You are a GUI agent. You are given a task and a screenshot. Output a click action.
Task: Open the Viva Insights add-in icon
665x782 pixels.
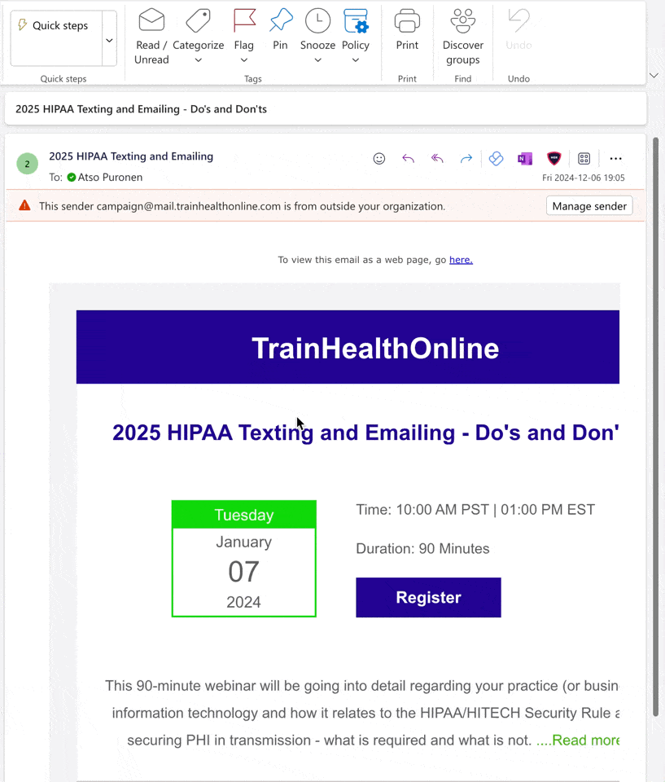(x=496, y=159)
